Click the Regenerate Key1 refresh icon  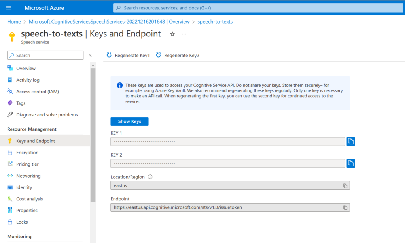pyautogui.click(x=109, y=55)
